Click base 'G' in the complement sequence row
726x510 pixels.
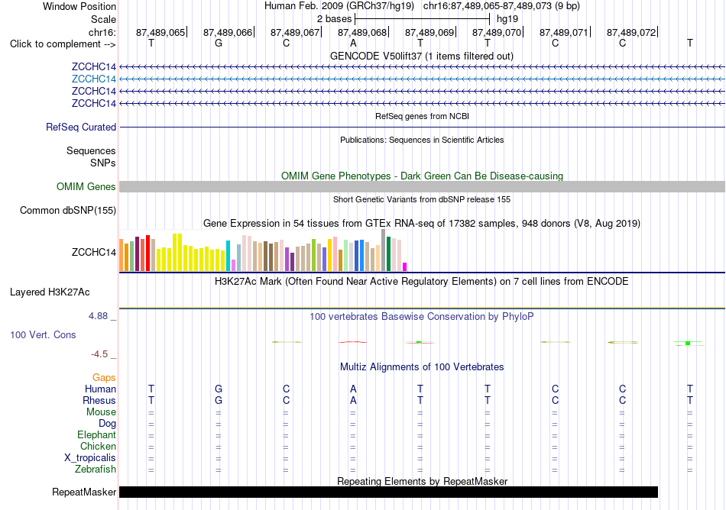point(219,43)
